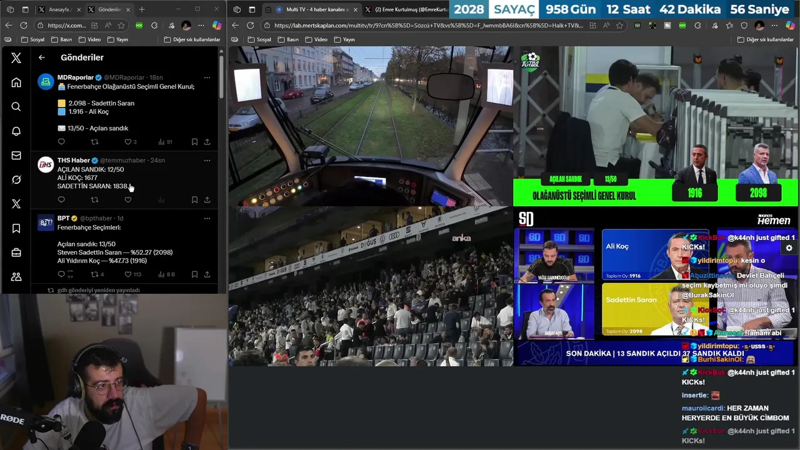Switch to Anasayfa tab in left browser
The height and width of the screenshot is (450, 800).
(x=59, y=9)
